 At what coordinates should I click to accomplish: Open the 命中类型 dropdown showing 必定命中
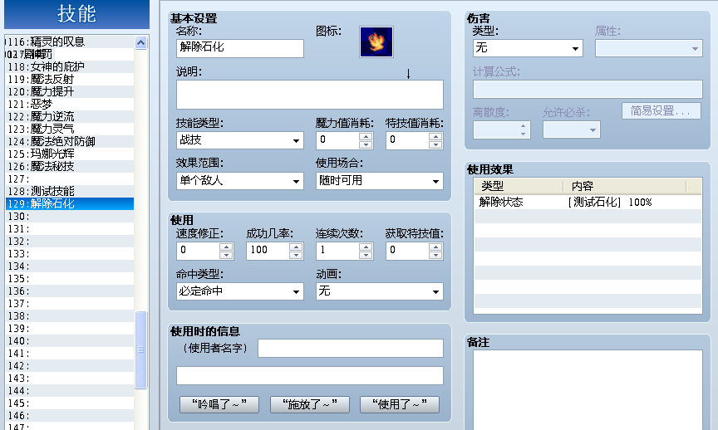tap(240, 291)
